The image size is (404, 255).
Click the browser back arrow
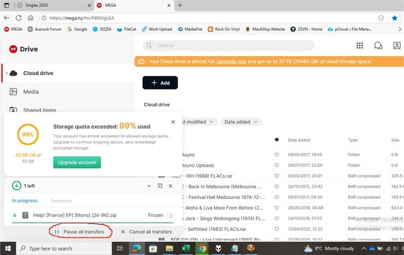point(7,18)
